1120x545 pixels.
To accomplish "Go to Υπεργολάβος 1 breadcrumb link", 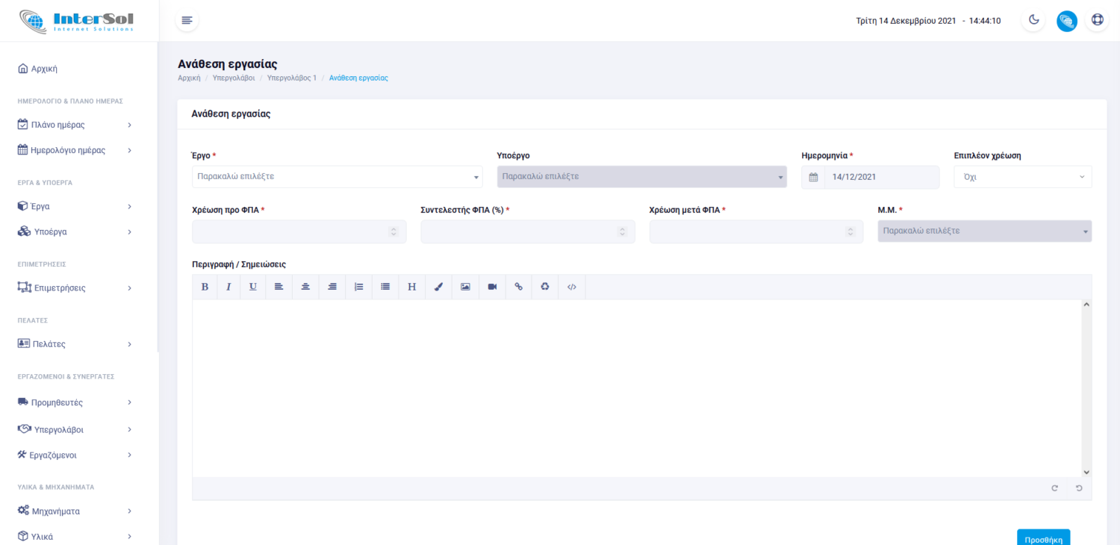I will (x=291, y=78).
